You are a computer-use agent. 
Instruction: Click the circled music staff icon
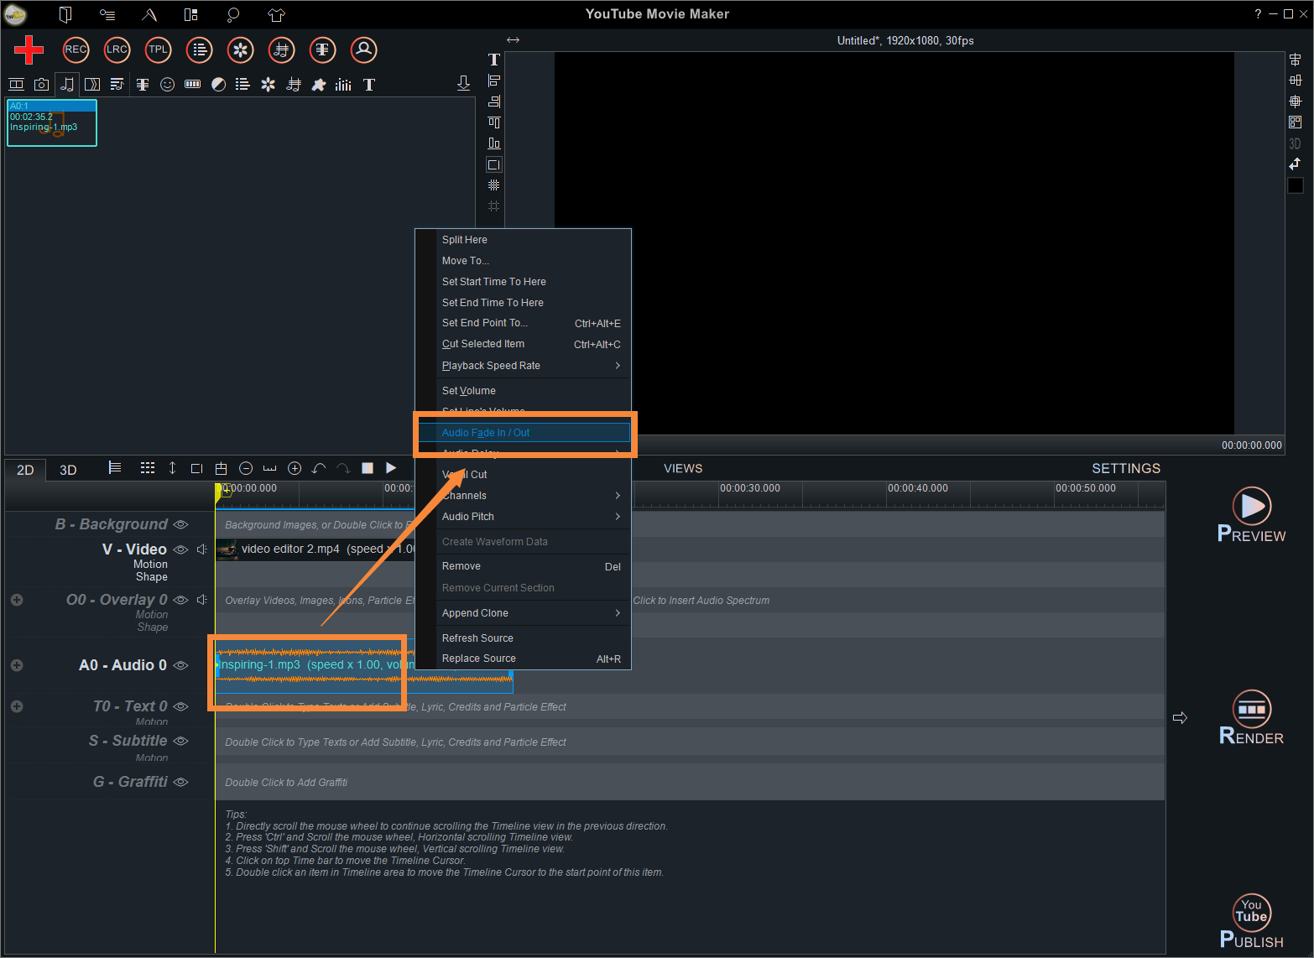tap(281, 49)
